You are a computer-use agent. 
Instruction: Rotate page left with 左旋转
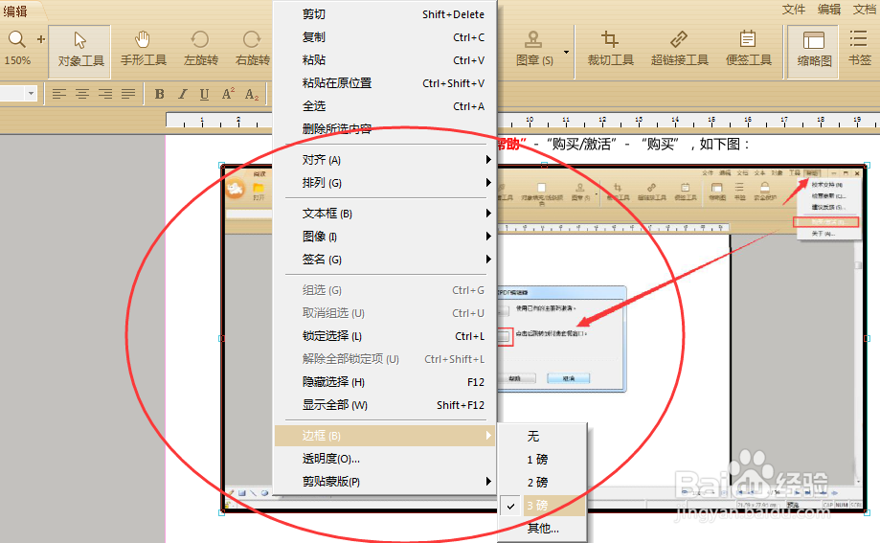(200, 50)
